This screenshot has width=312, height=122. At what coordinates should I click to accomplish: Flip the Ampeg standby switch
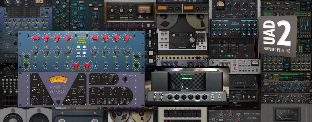click(x=212, y=97)
